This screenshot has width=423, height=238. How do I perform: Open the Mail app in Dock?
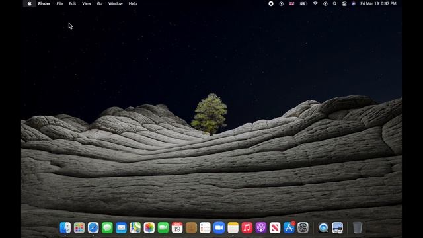click(121, 227)
